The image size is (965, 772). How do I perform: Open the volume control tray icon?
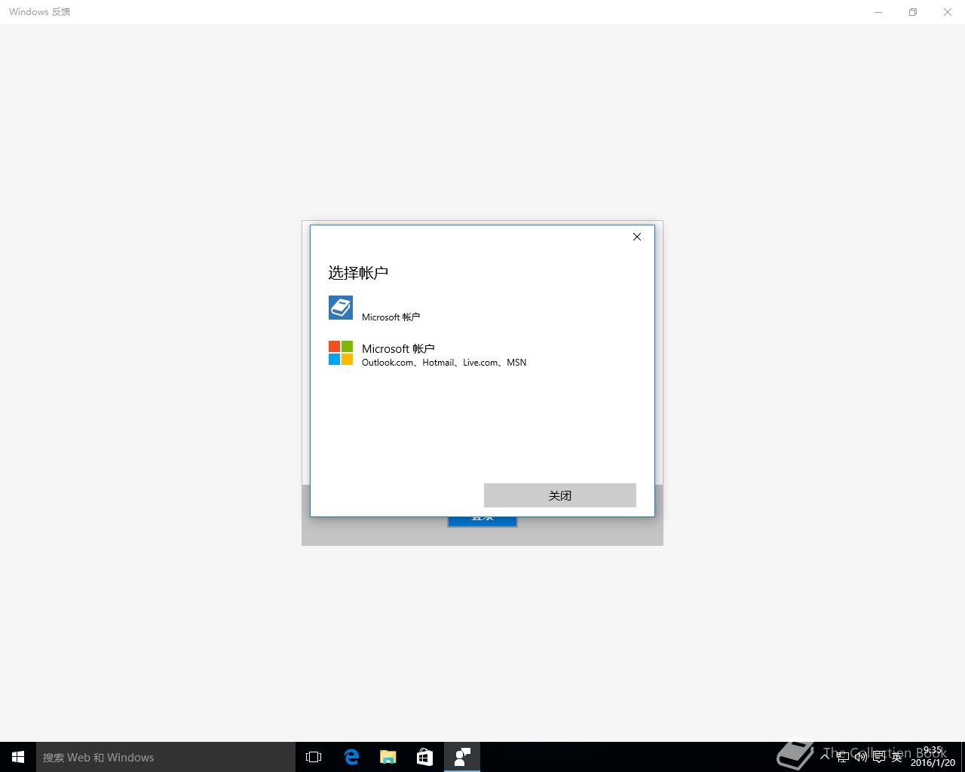860,757
